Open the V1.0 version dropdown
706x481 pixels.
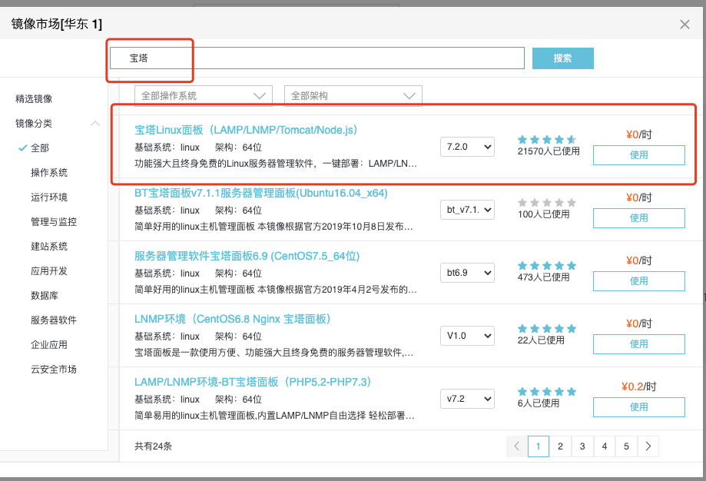tap(467, 336)
